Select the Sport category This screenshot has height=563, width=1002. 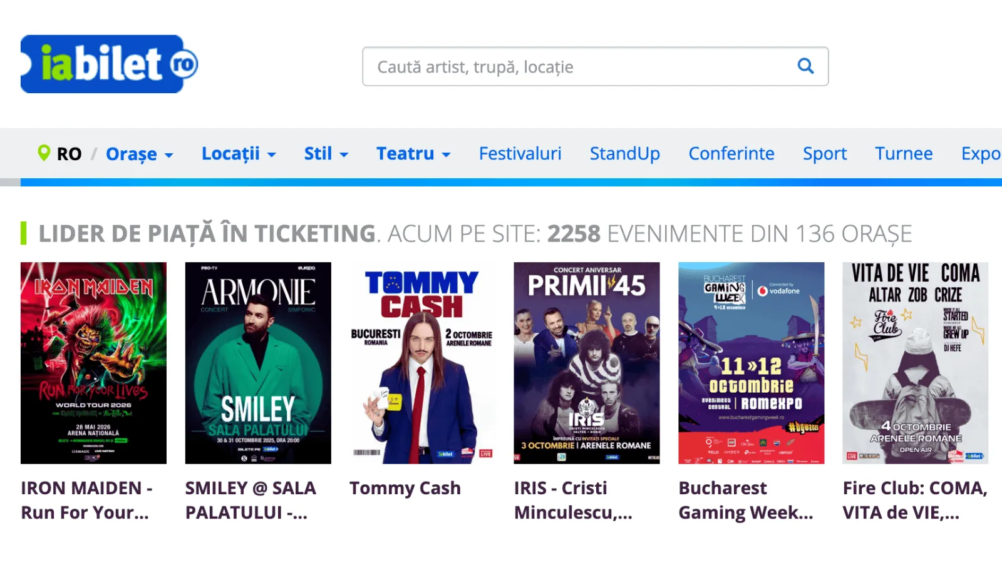(824, 154)
